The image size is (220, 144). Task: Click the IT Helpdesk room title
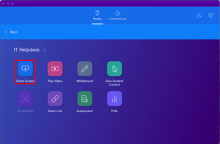pos(27,50)
